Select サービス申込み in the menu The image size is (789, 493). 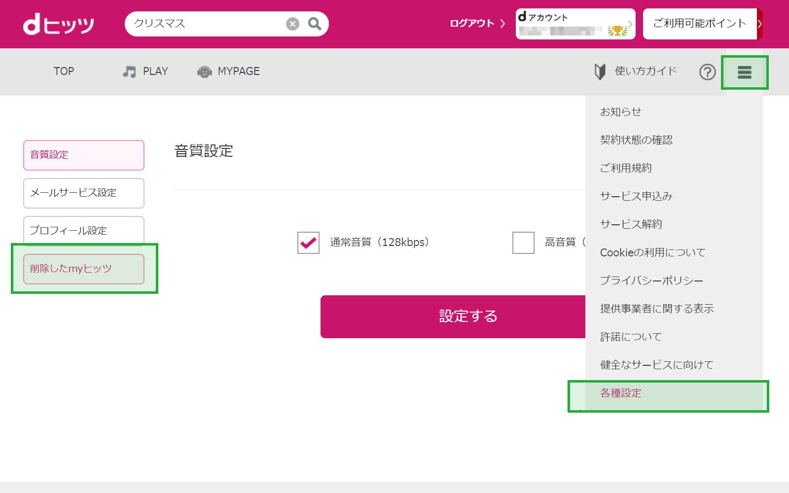(x=636, y=196)
